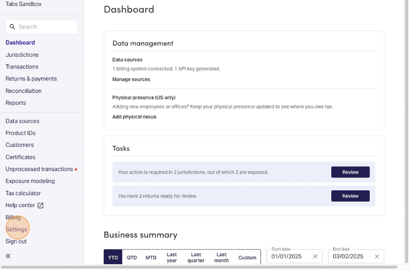Select the QTD date range
Image resolution: width=409 pixels, height=270 pixels.
pos(132,257)
